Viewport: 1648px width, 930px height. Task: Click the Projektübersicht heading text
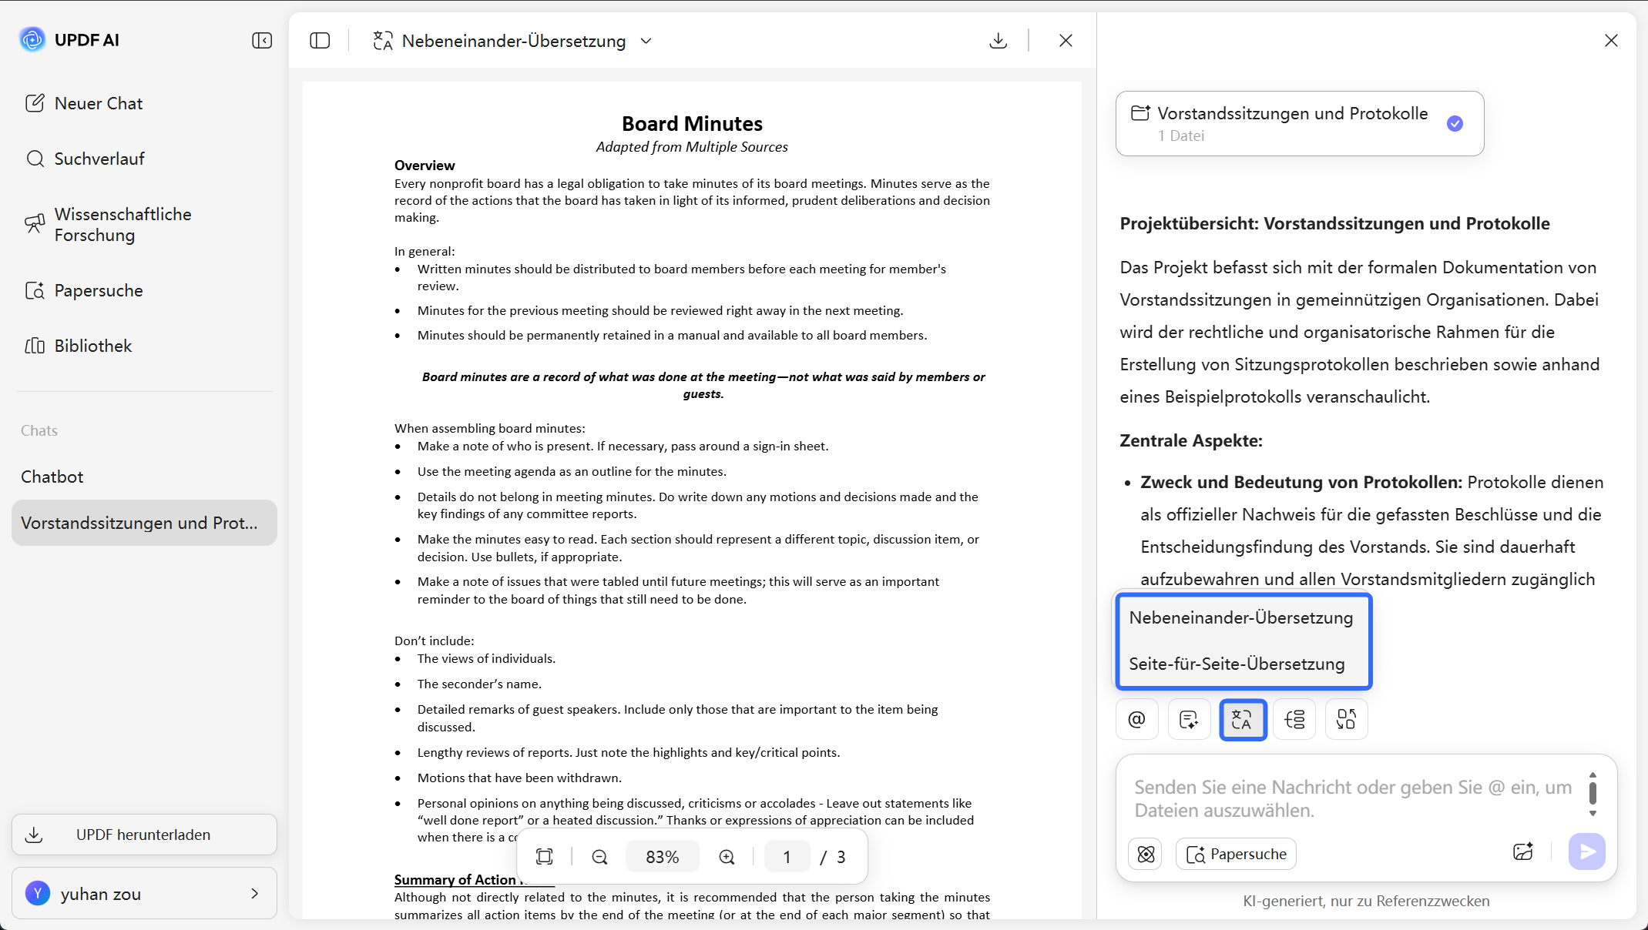1334,223
